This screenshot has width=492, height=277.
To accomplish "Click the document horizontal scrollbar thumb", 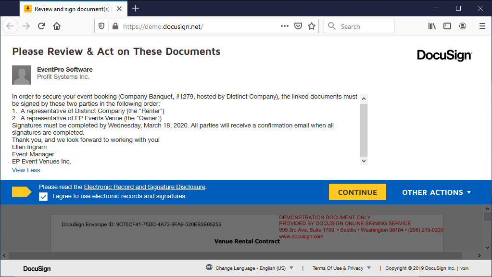I will (x=235, y=256).
